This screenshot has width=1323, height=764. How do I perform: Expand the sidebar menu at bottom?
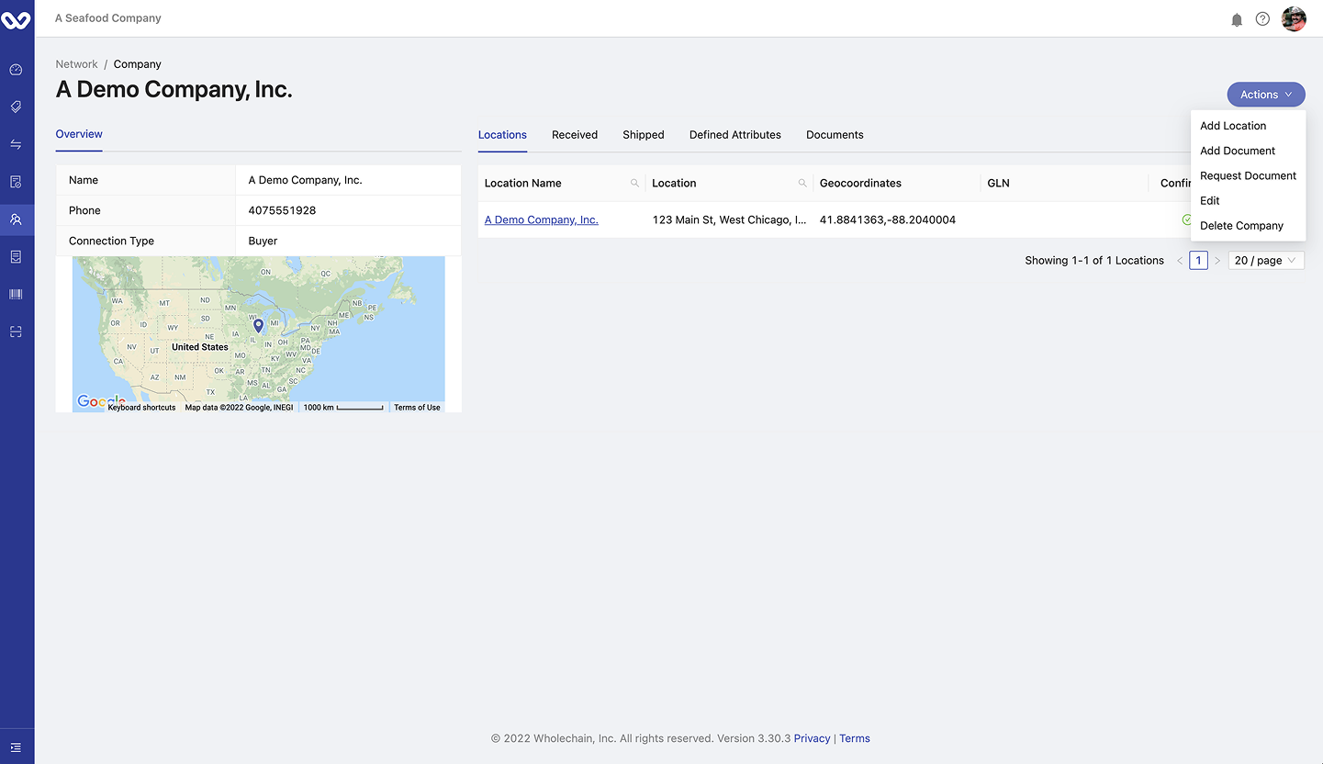tap(16, 747)
